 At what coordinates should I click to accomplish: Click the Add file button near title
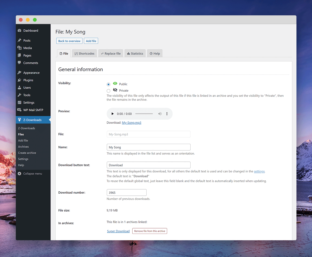(x=91, y=41)
